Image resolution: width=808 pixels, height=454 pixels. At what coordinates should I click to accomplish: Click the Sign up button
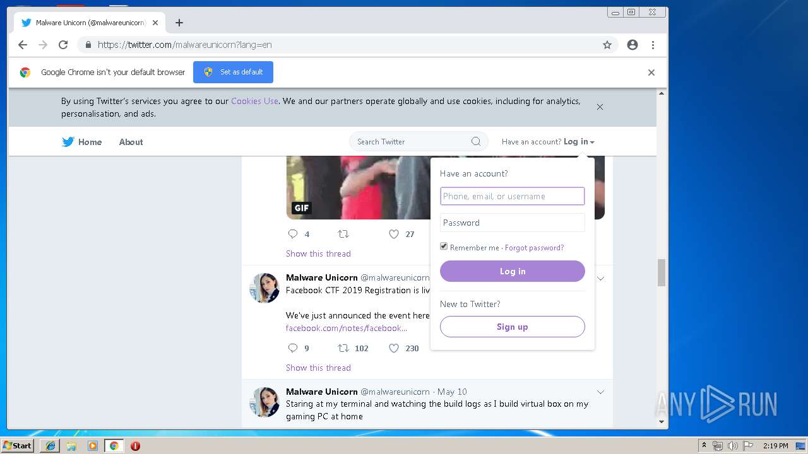513,327
